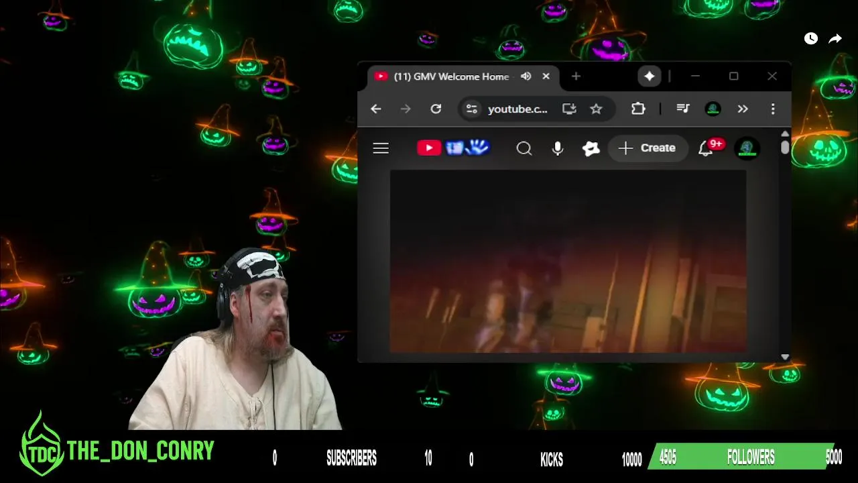Mute the tab using speaker icon
Viewport: 858px width, 483px height.
pyautogui.click(x=526, y=76)
